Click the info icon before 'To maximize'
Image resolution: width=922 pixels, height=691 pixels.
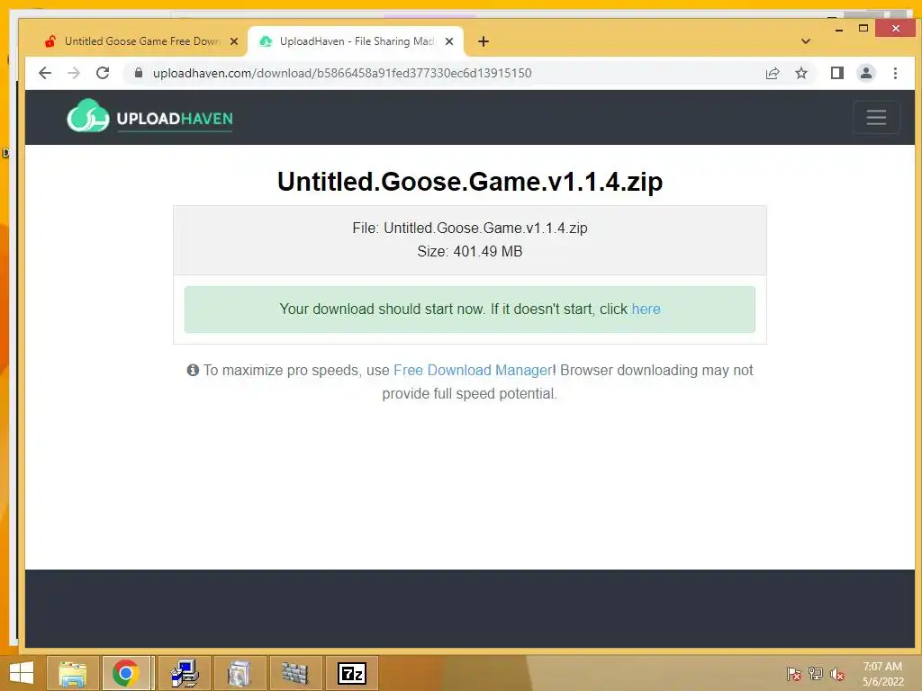(193, 370)
